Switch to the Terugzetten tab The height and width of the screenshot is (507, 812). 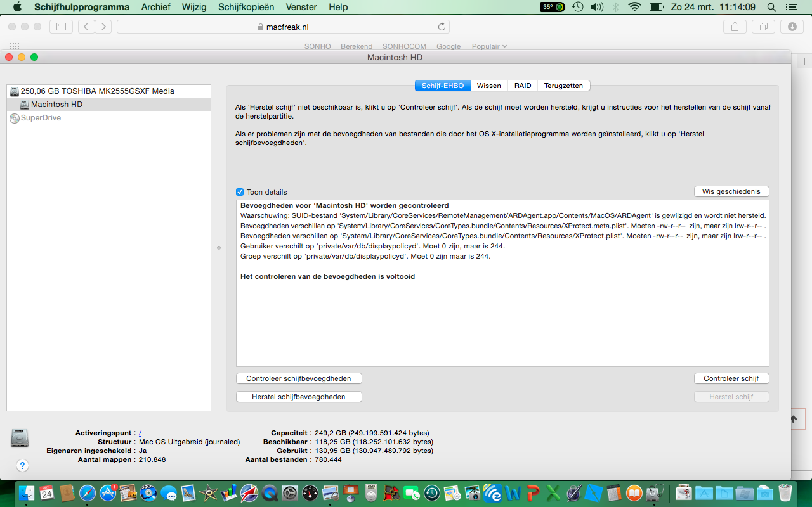coord(563,86)
